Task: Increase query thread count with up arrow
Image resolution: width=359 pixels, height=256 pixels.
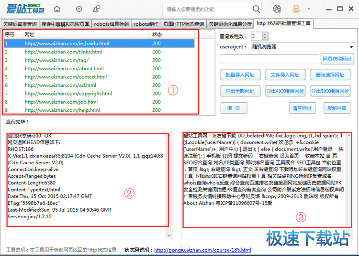Action: (265, 34)
